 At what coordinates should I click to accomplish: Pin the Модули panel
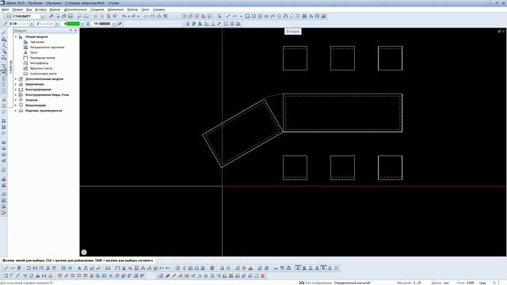click(71, 30)
